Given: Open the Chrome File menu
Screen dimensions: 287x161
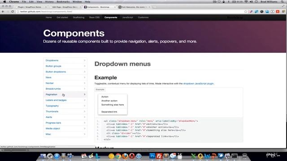Looking at the screenshot, I should (x=24, y=2).
